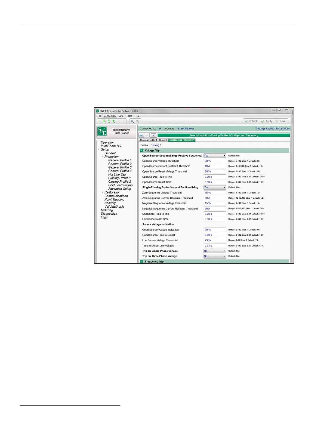Open Closing Profile 2 in the tree
This screenshot has height=431, width=333.
tap(119, 181)
